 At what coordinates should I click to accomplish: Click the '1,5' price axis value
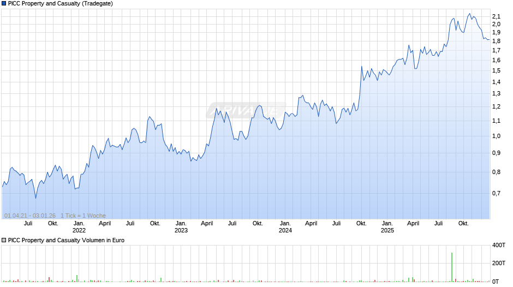[x=496, y=71]
